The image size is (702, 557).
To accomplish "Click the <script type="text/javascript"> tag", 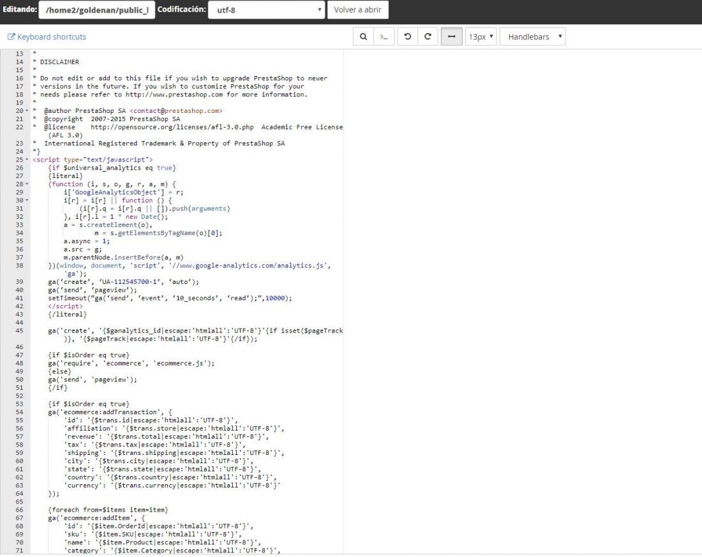I will [93, 160].
